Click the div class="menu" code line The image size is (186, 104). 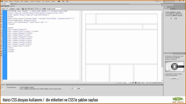coord(19,35)
